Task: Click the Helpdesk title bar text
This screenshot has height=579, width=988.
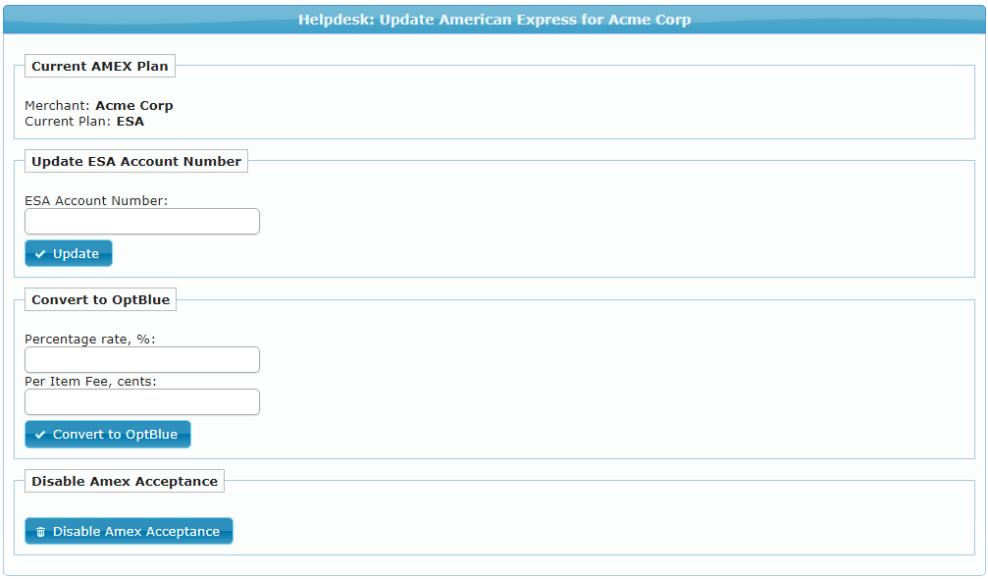Action: coord(494,20)
